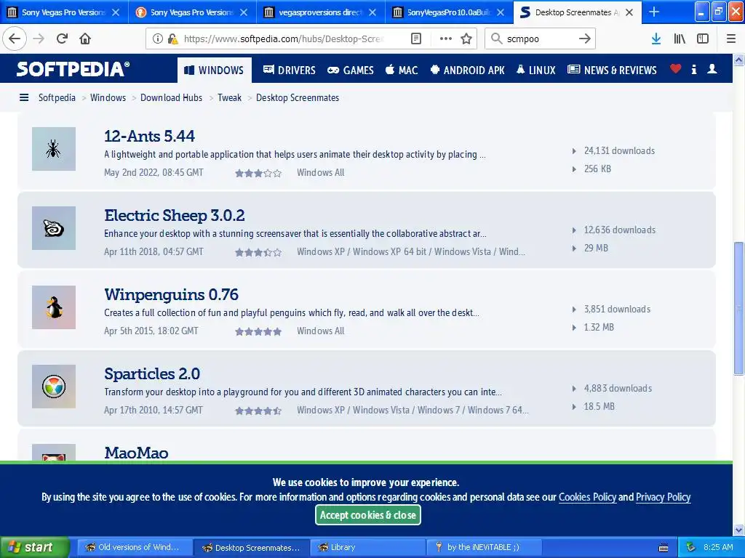Open page actions three-dots menu
The height and width of the screenshot is (558, 745).
click(x=446, y=39)
